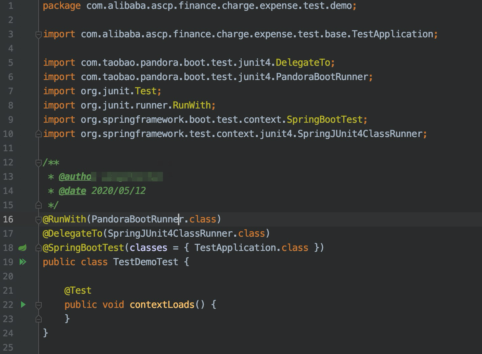Fold the Javadoc comment at line 12

tap(39, 162)
